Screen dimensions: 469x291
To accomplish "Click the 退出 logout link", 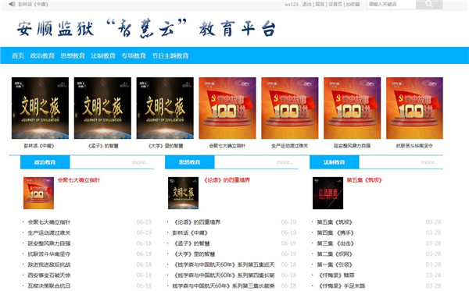I will point(306,4).
